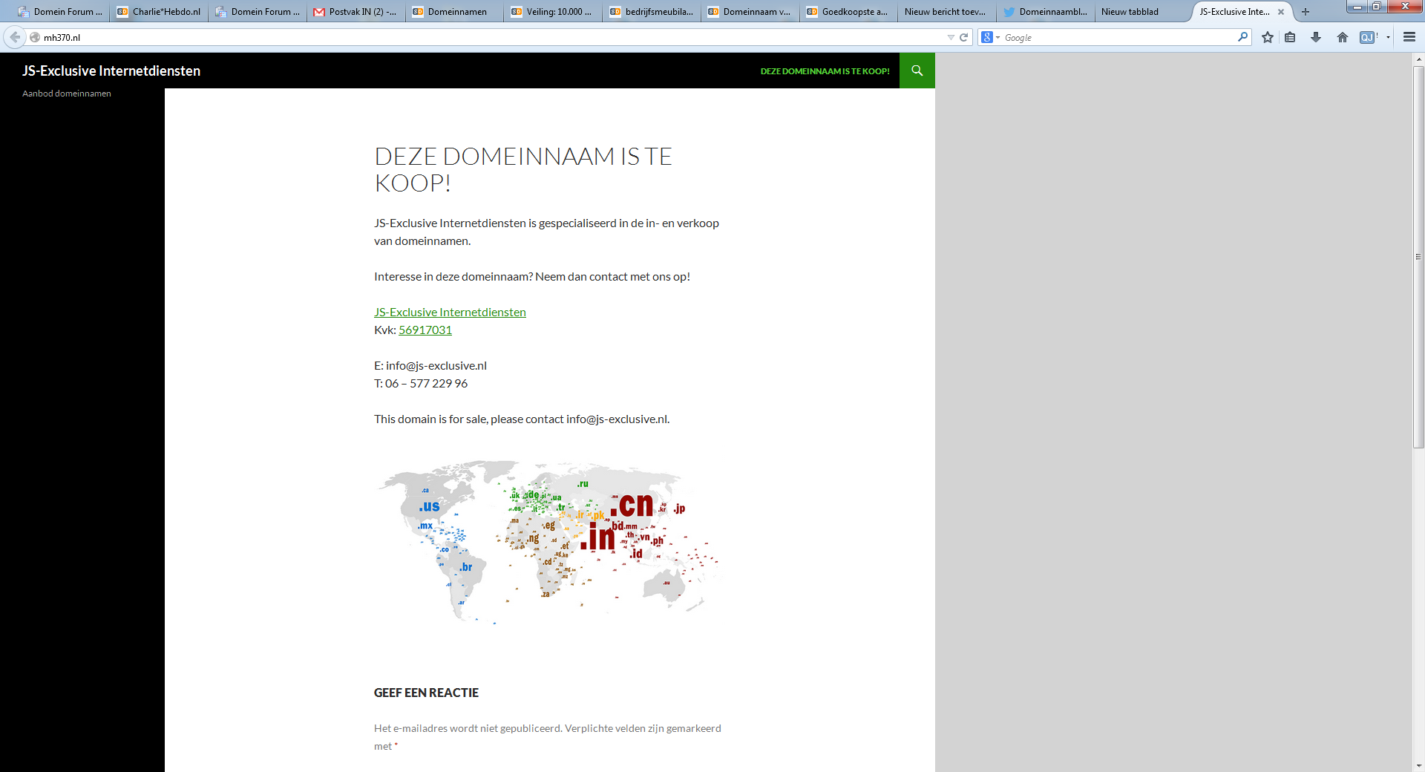Click the browser back arrow button
Image resolution: width=1425 pixels, height=772 pixels.
pos(15,37)
